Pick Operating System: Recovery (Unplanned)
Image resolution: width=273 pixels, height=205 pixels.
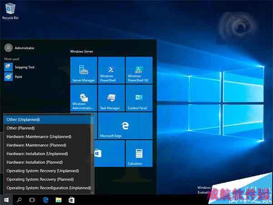tap(47, 171)
